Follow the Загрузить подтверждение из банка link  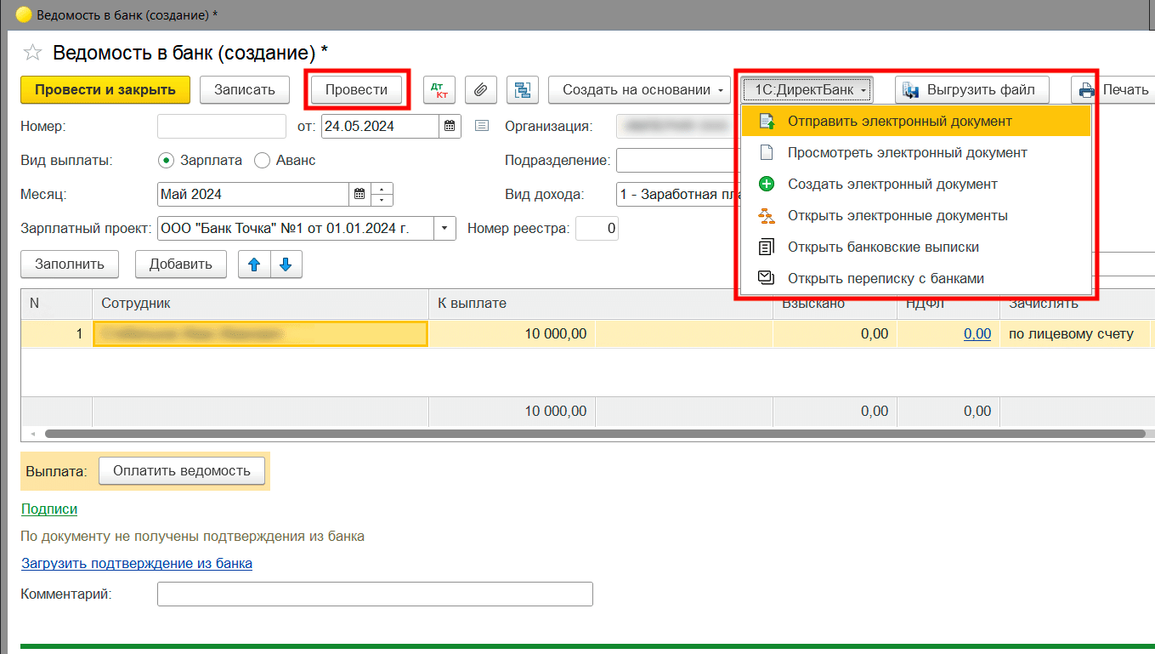click(x=136, y=563)
